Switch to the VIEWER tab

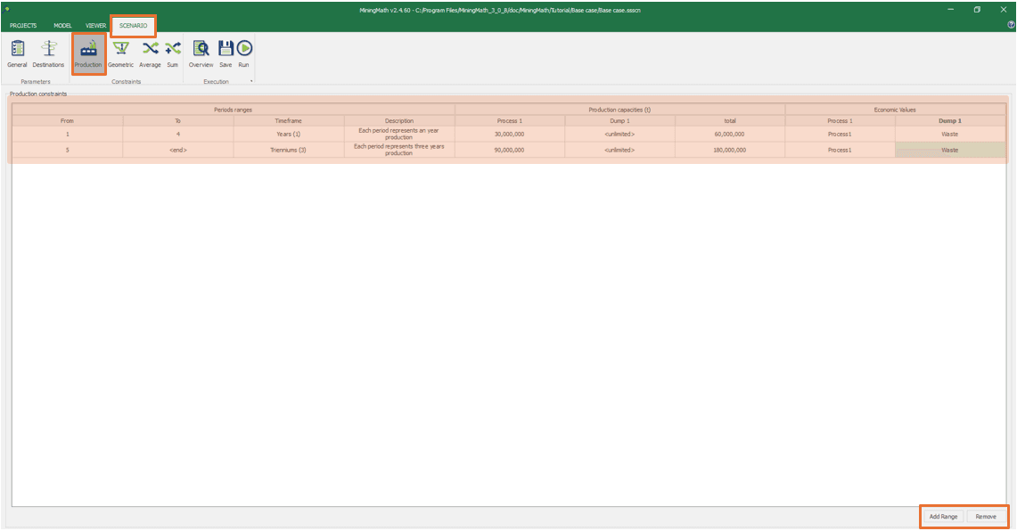[95, 25]
